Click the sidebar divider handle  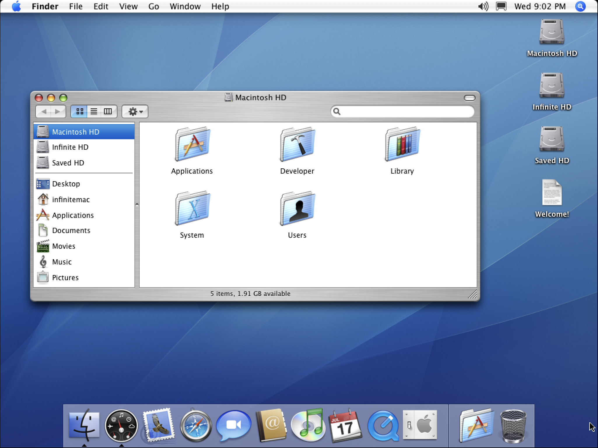pos(137,204)
